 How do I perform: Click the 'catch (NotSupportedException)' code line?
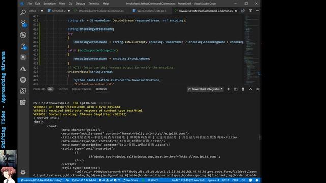tap(93, 50)
